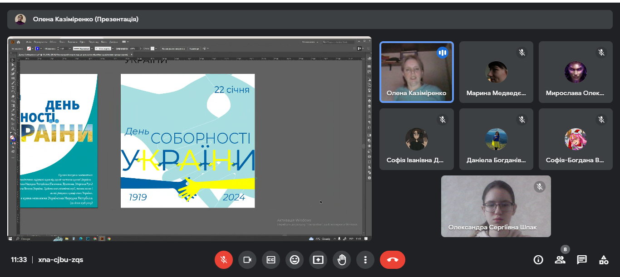Viewport: 620px width, 277px height.
Task: Click the shared День Соборності poster presentation
Action: click(187, 141)
